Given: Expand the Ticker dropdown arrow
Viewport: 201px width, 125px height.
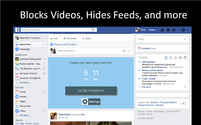Looking at the screenshot, I should pyautogui.click(x=185, y=39).
